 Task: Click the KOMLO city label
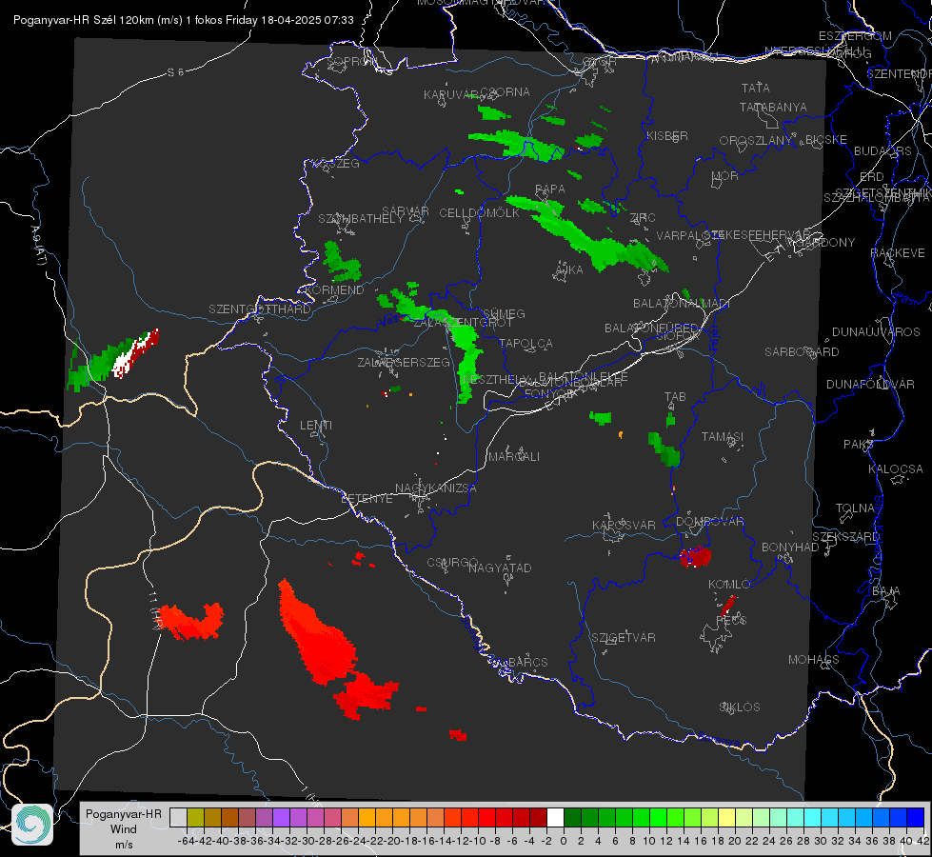[729, 585]
